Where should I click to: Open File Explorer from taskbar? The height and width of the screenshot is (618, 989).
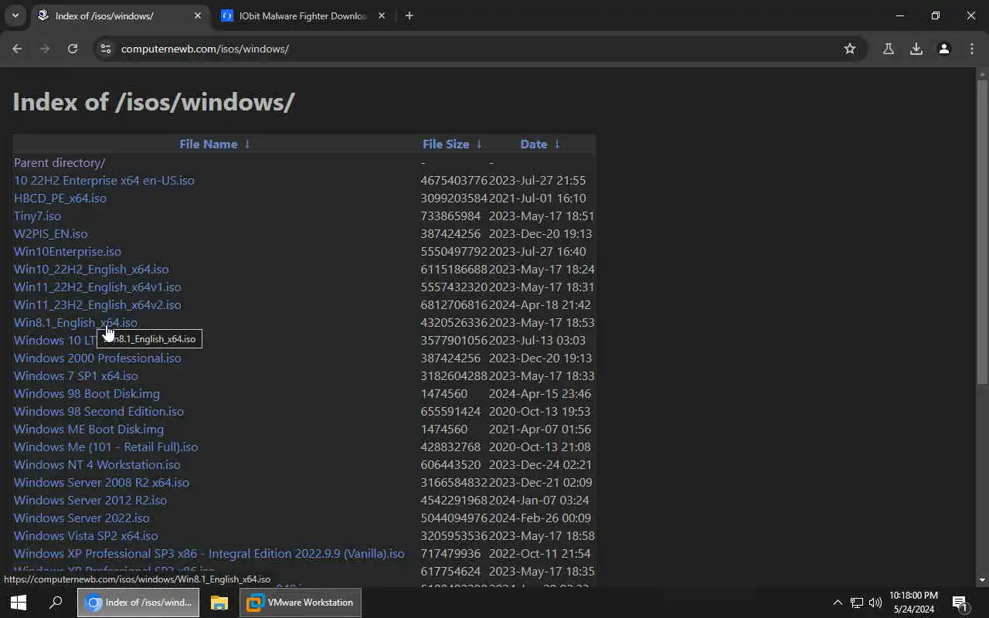pyautogui.click(x=219, y=603)
